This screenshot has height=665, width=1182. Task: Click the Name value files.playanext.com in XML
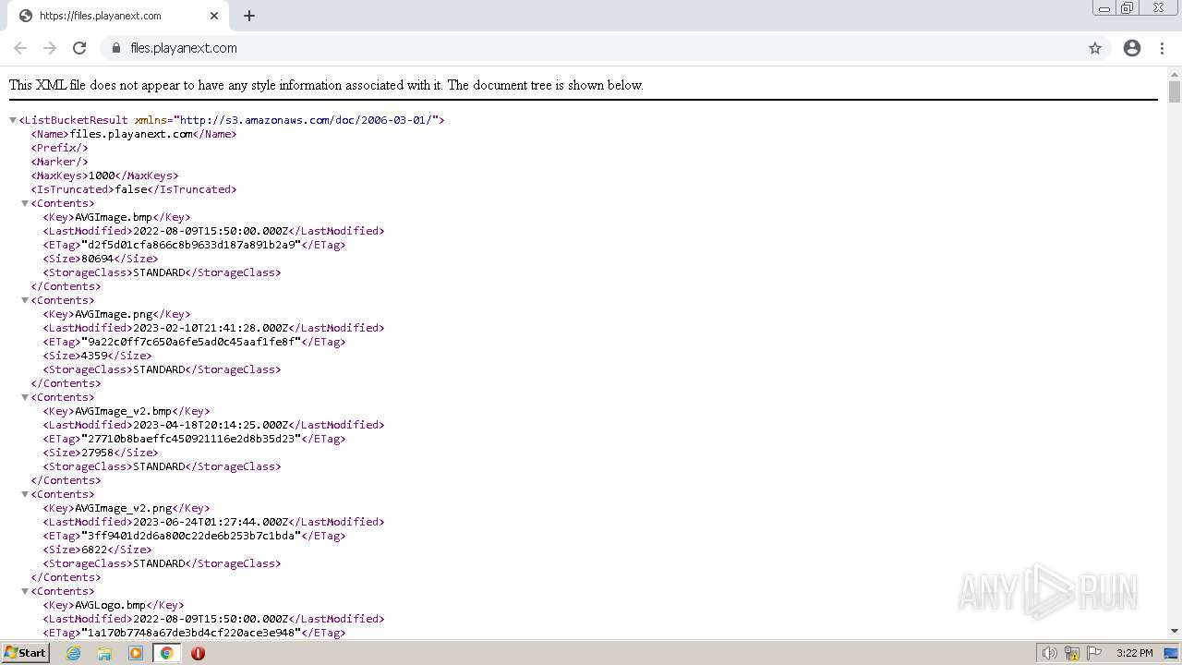[131, 134]
